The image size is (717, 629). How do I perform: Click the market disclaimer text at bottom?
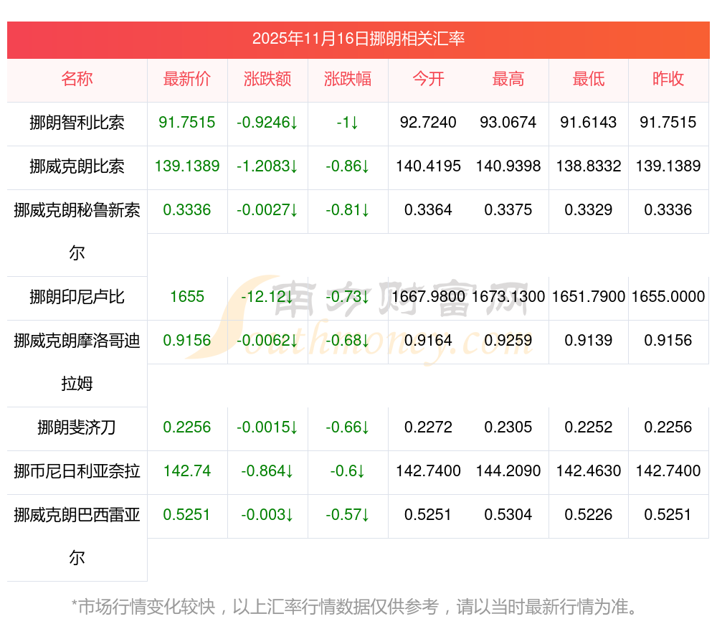pos(355,607)
